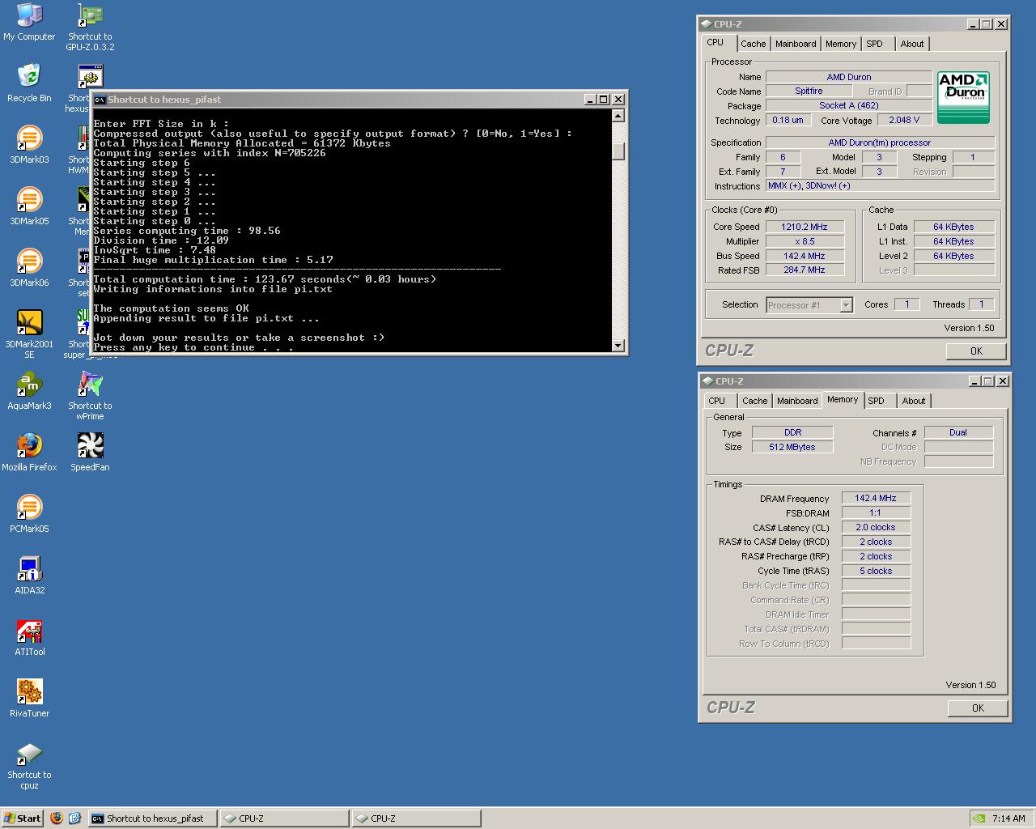1036x829 pixels.
Task: Open the Memory tab in upper CPU-Z window
Action: click(841, 44)
